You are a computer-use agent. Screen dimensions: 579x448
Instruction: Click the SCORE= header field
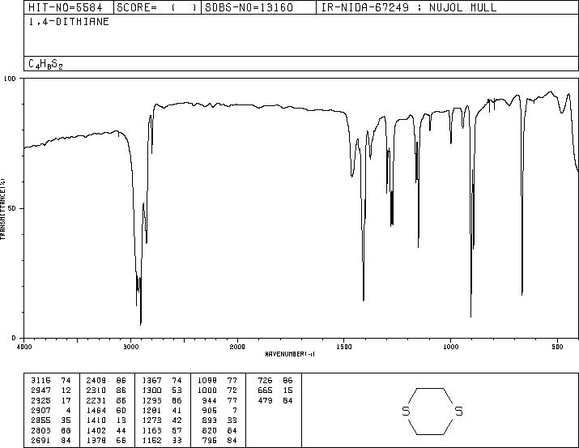[x=157, y=7]
